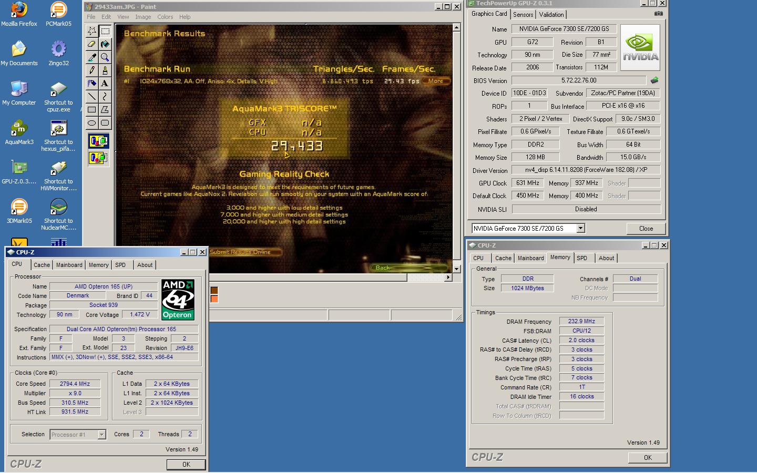Select the Magnifier tool in Paint
The image size is (757, 473).
[105, 57]
